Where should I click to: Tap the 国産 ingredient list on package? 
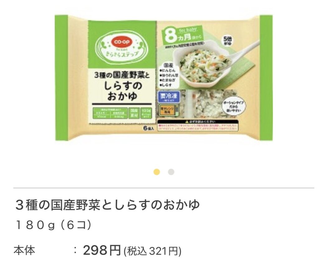point(169,75)
